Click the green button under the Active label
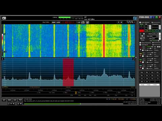 (x=141, y=26)
